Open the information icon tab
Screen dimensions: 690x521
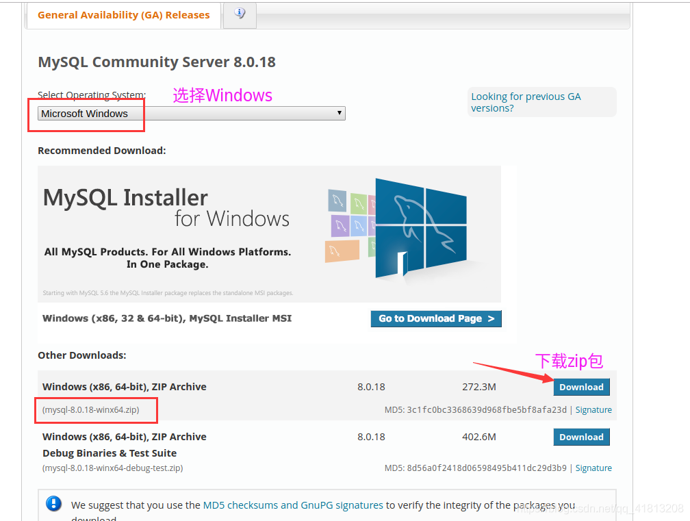(x=240, y=14)
